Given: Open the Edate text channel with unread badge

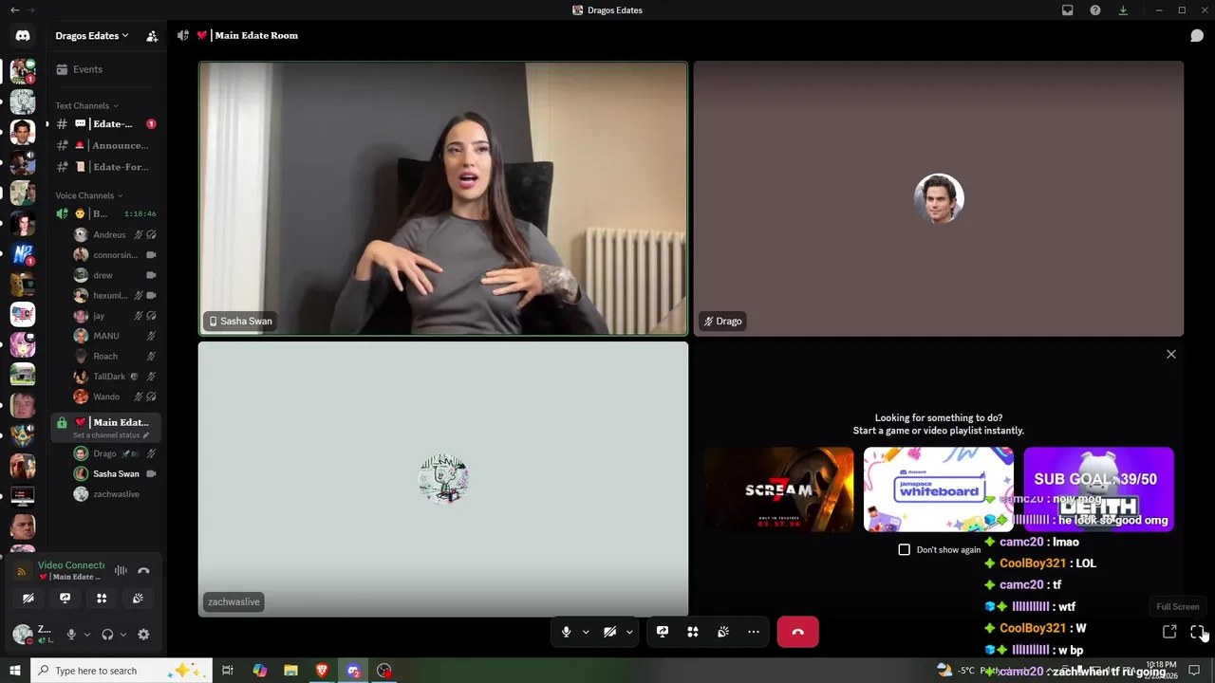Looking at the screenshot, I should pos(104,124).
